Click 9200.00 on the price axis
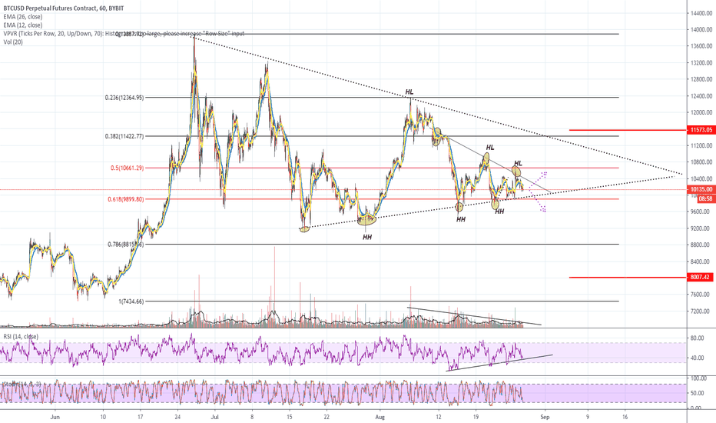The image size is (716, 423). pos(701,228)
